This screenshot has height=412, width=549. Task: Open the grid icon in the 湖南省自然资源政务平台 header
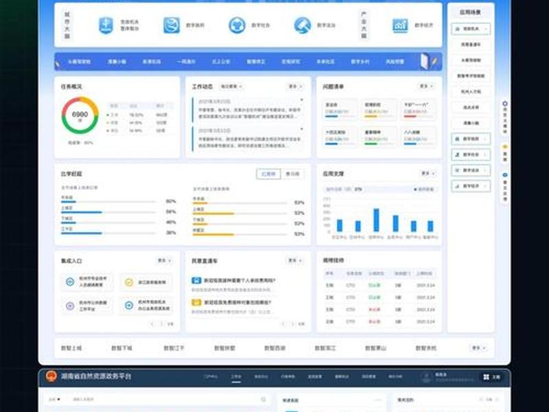(x=486, y=377)
